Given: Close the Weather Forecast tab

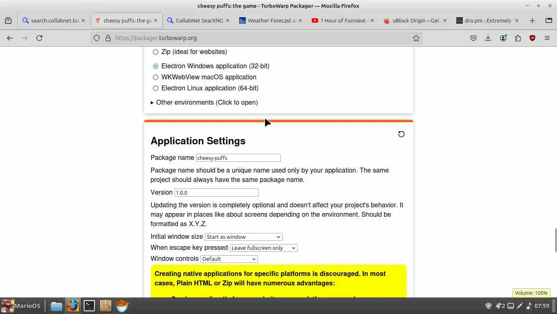Looking at the screenshot, I should 300,20.
